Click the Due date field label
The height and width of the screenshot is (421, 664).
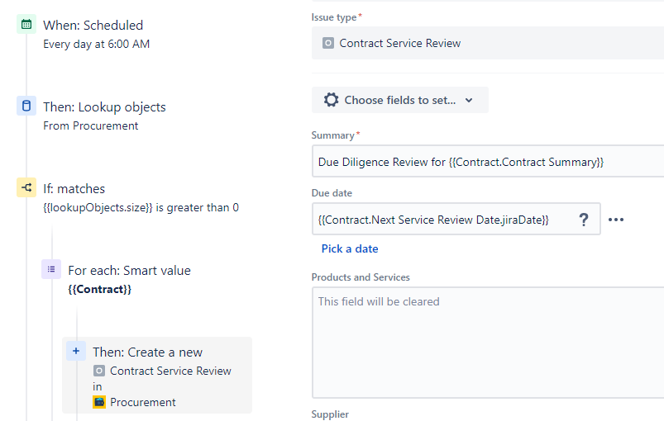332,193
